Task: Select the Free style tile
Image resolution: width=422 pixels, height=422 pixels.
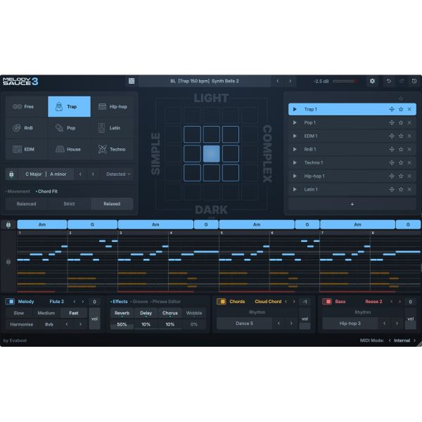Action: pyautogui.click(x=27, y=107)
